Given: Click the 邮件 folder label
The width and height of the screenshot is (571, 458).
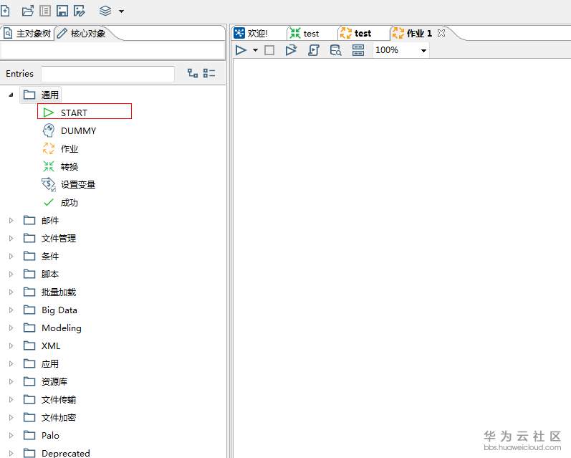Looking at the screenshot, I should click(x=50, y=221).
